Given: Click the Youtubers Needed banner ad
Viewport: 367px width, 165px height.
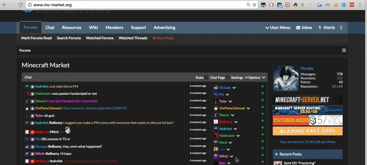Looking at the screenshot, I should tap(307, 120).
